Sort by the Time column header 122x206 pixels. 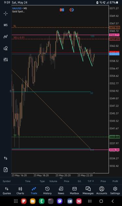[x=28, y=181]
